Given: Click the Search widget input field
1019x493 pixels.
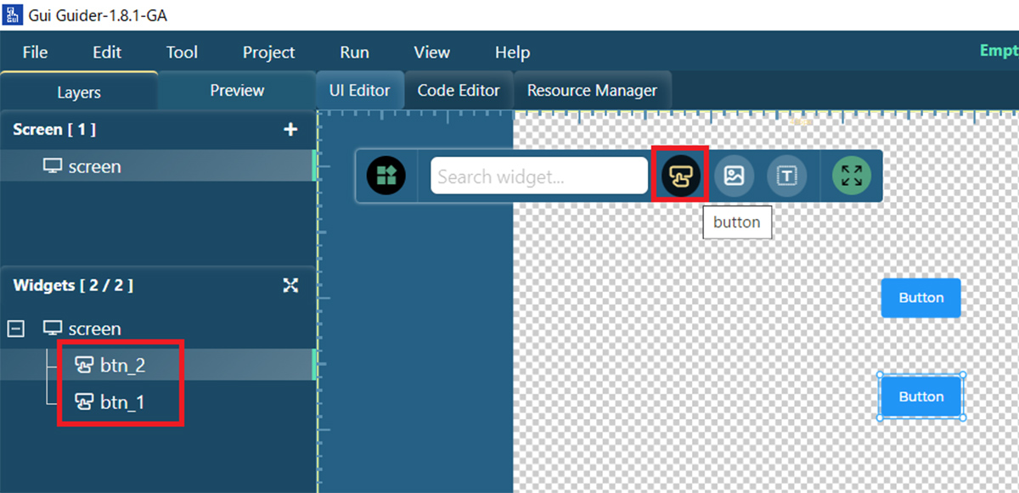Looking at the screenshot, I should (539, 176).
